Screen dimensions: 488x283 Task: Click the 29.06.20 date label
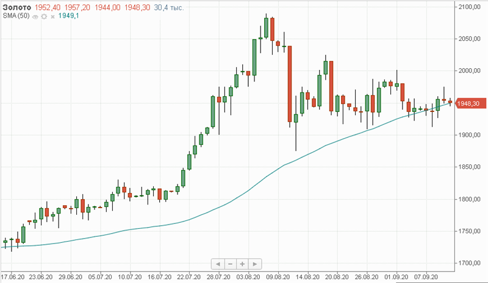71,277
